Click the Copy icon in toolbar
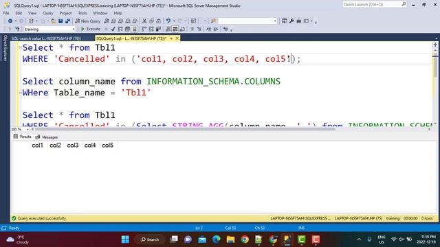440x247 pixels. coord(151,21)
